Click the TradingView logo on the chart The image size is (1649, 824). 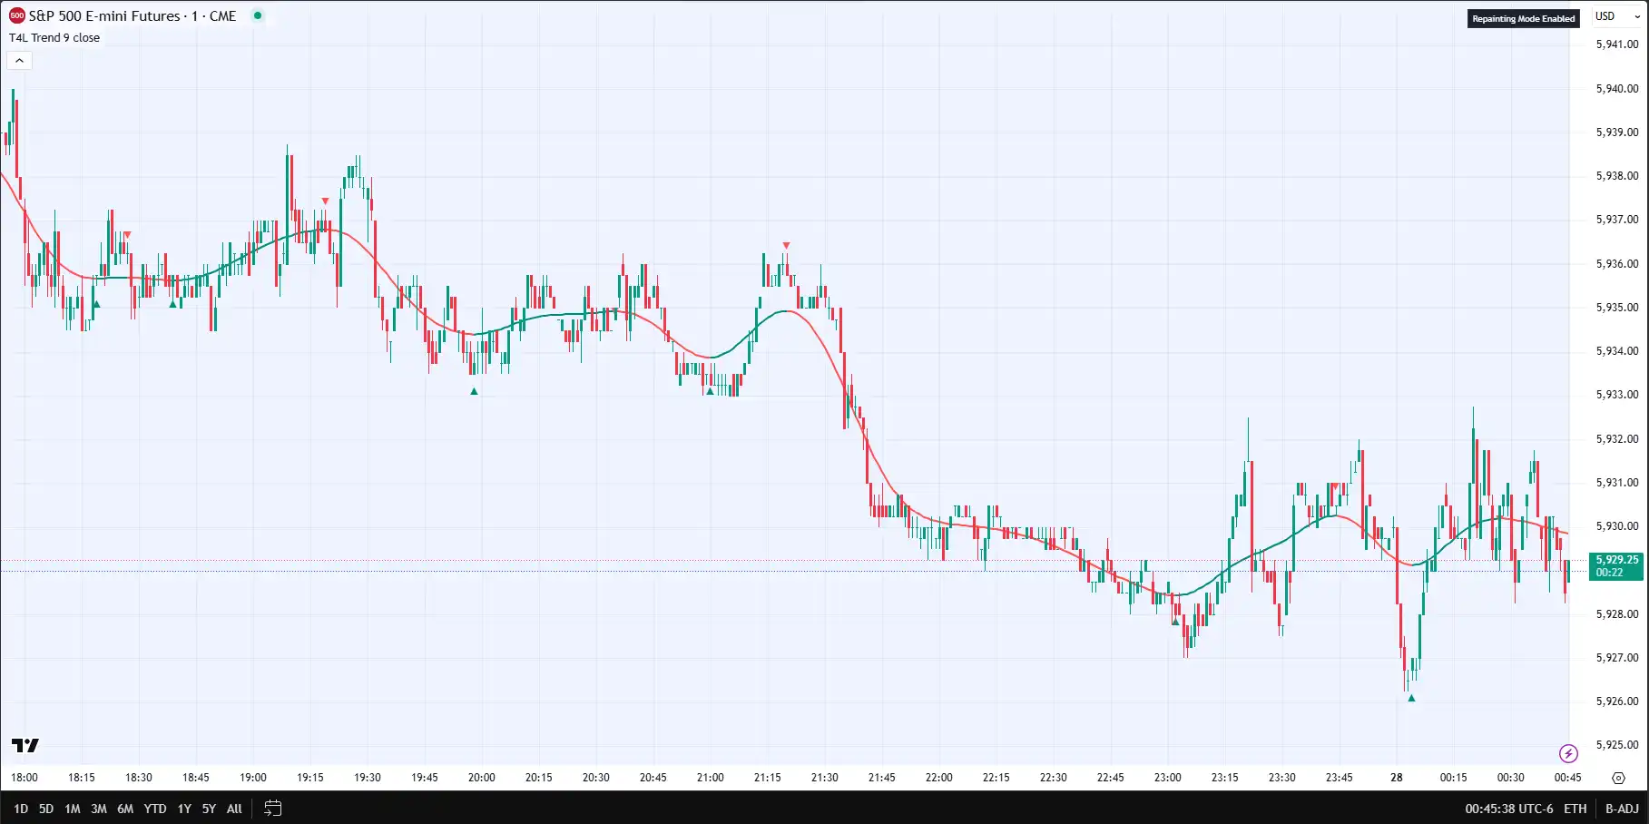point(25,745)
